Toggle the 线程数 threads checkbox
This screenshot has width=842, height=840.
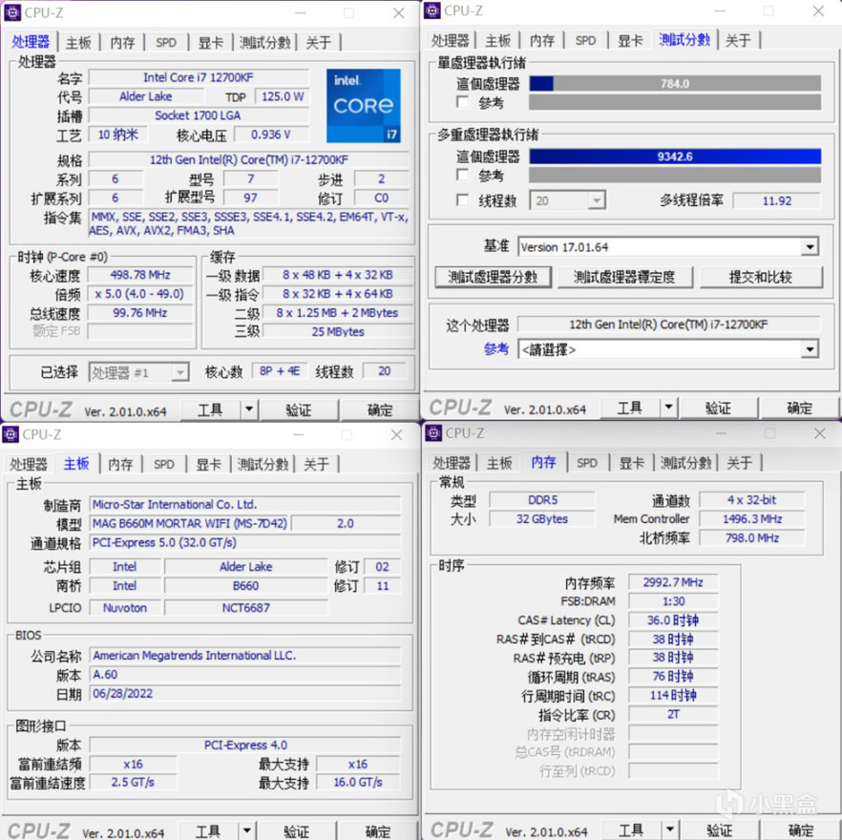click(462, 199)
